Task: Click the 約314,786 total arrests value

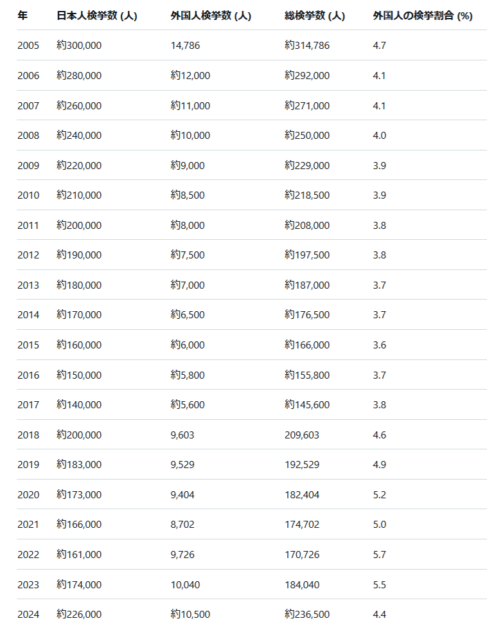Action: 306,46
